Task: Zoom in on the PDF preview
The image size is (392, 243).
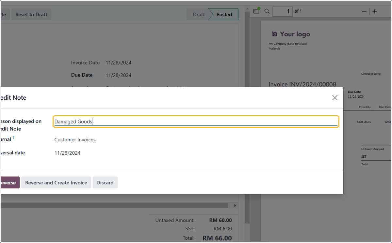Action: [x=375, y=11]
